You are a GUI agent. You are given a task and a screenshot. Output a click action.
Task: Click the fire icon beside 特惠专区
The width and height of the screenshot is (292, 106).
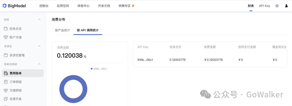(x=133, y=6)
